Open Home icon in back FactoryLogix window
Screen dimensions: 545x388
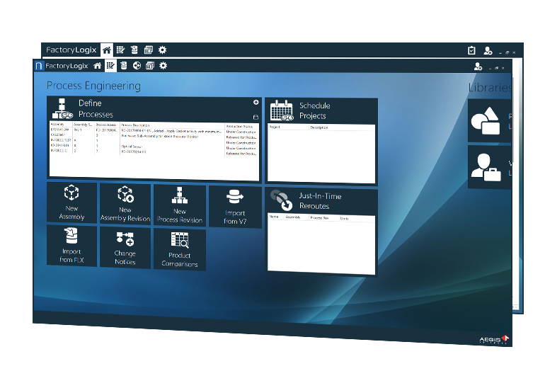(x=107, y=50)
